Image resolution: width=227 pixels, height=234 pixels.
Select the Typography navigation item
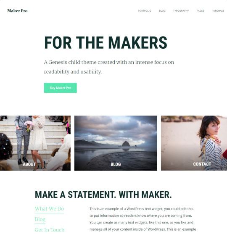(181, 11)
